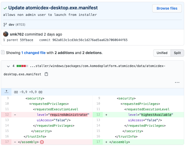
Task: Click the 1 changed file link
Action: (x=34, y=53)
